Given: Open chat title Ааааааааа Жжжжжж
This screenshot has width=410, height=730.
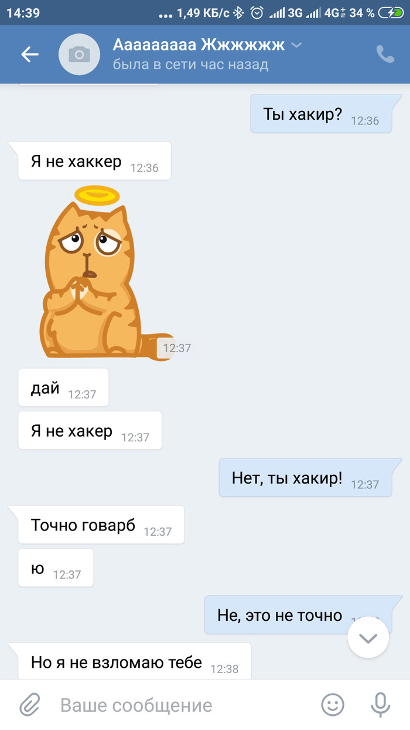Looking at the screenshot, I should point(199,44).
